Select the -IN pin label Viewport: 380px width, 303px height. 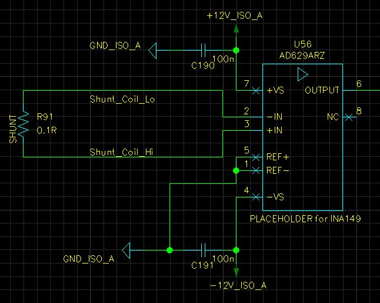coord(275,117)
